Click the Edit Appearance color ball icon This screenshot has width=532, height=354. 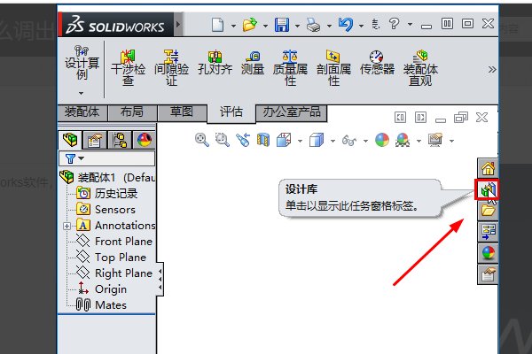(382, 140)
